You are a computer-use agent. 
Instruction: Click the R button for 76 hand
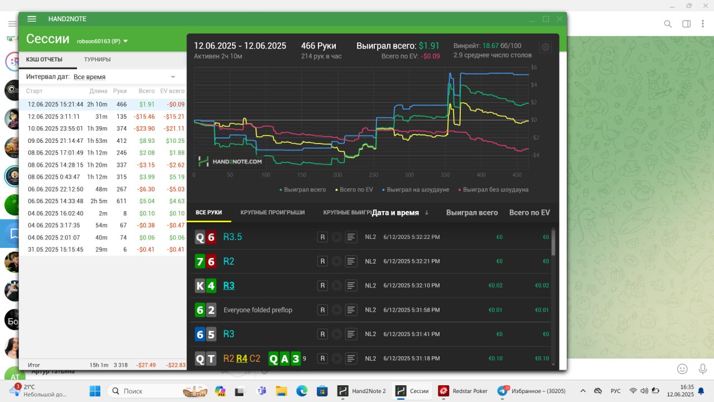click(x=322, y=261)
